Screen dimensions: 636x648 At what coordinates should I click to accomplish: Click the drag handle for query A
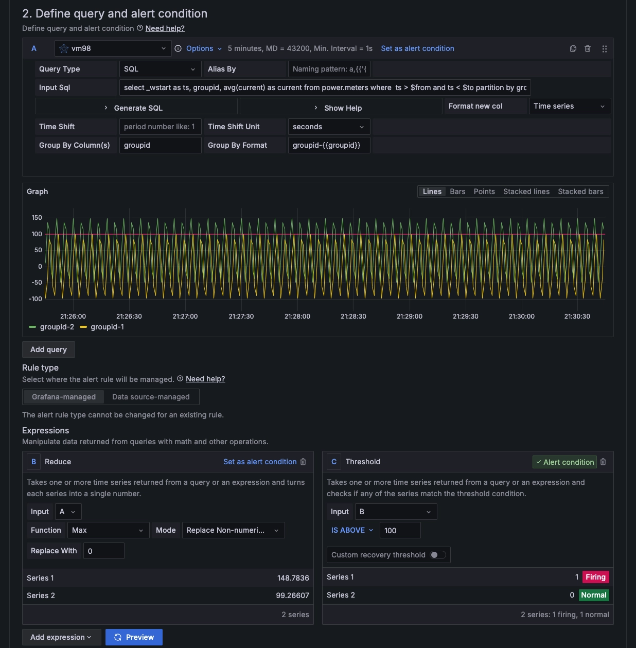(x=605, y=49)
